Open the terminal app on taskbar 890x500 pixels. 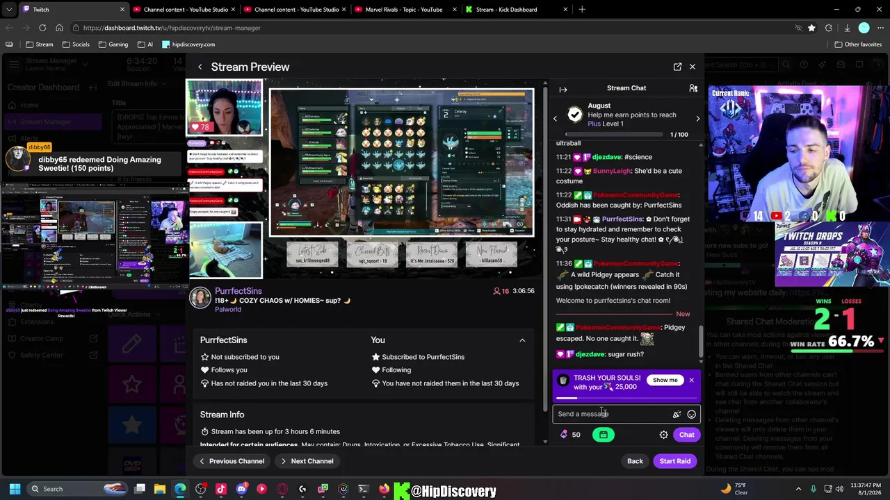363,489
